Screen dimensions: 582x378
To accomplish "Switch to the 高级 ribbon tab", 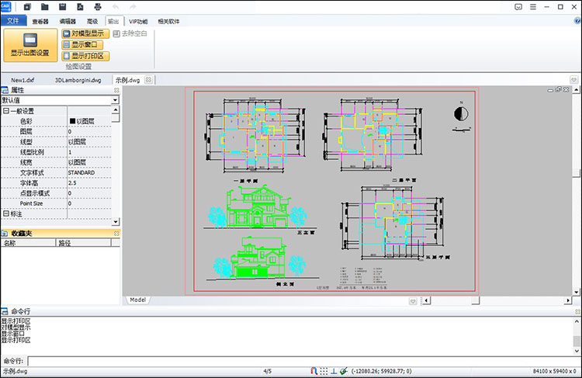I will click(92, 22).
